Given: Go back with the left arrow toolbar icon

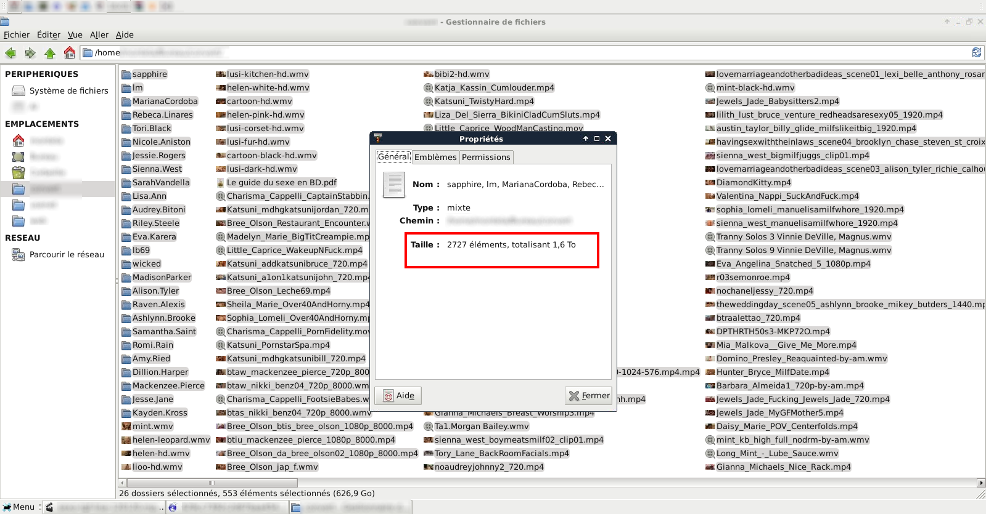Looking at the screenshot, I should point(10,53).
